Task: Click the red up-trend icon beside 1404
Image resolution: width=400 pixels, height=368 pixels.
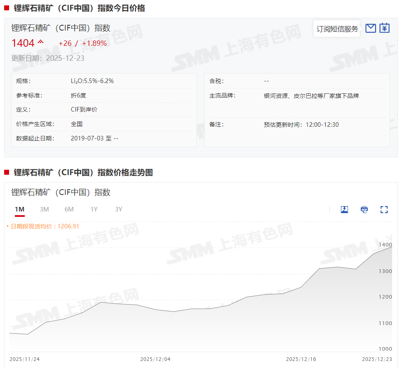Action: [x=40, y=42]
